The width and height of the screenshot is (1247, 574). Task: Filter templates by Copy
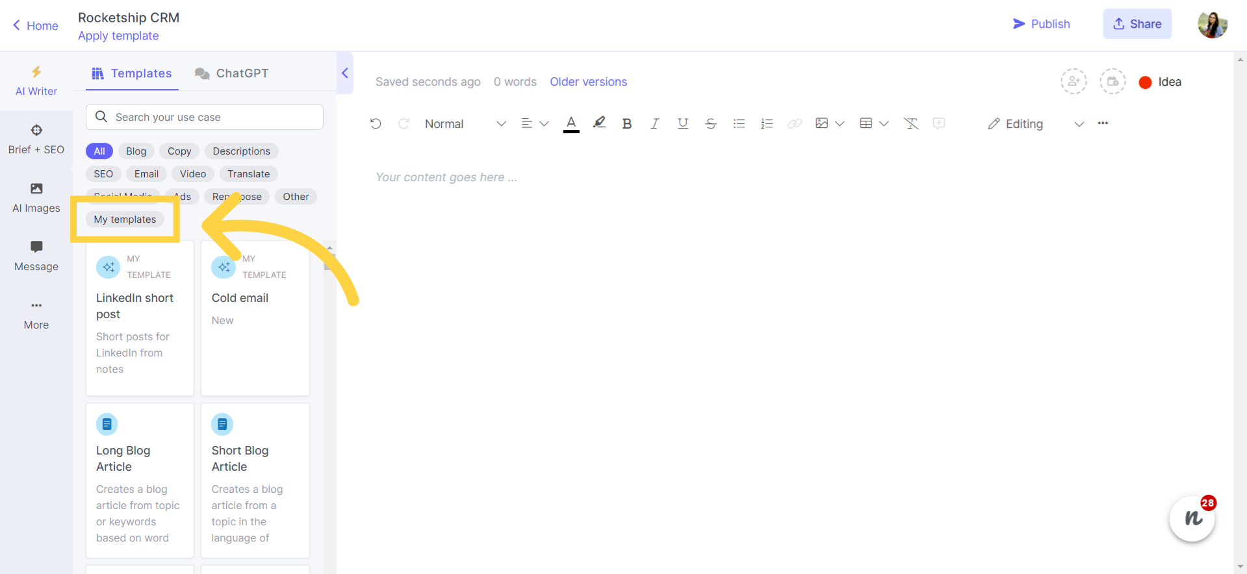[x=179, y=151]
